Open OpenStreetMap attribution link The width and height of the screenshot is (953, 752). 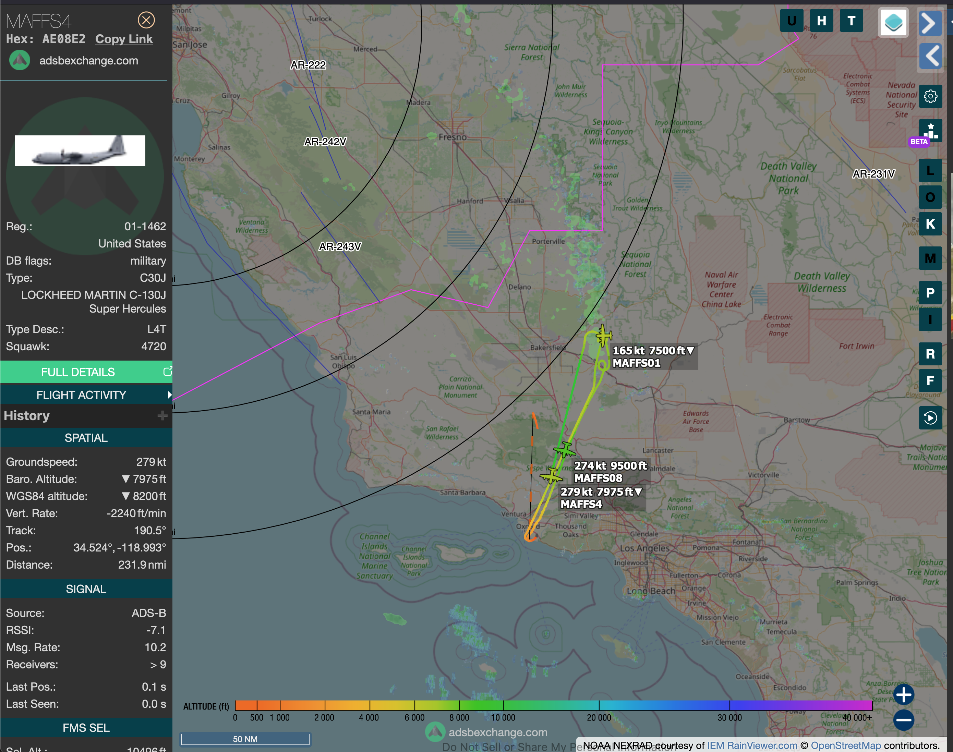(846, 745)
